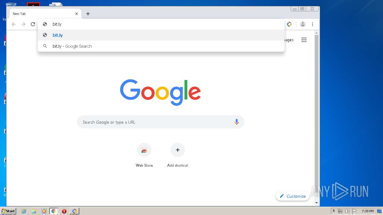383x215 pixels.
Task: Restore down the Chrome window
Action: tap(302, 9)
